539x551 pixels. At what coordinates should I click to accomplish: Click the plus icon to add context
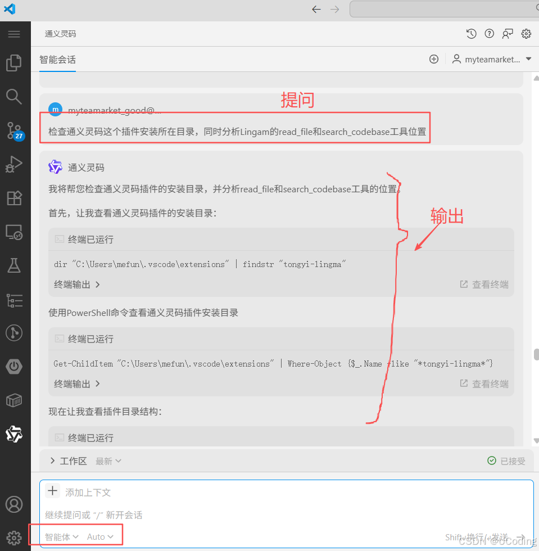pos(53,490)
